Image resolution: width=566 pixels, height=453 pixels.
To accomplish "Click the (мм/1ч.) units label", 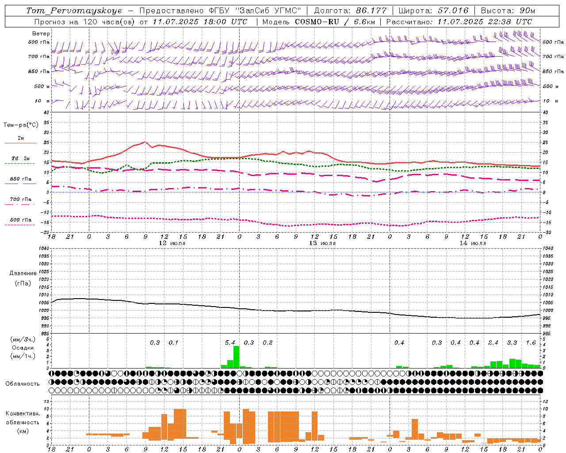I will tap(23, 356).
